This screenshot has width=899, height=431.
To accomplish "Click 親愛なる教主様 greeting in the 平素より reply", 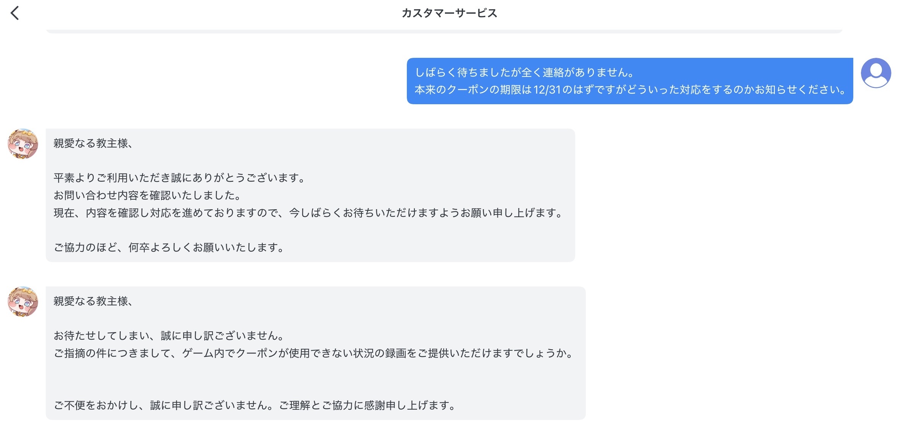I will point(93,143).
